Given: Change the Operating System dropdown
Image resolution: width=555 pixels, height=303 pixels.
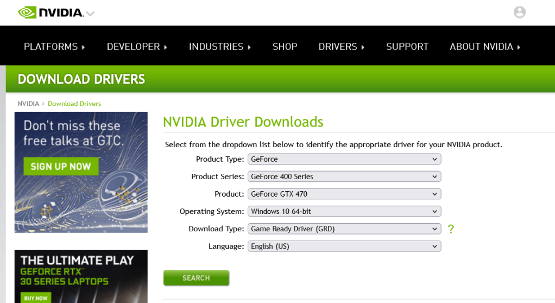Looking at the screenshot, I should 344,211.
